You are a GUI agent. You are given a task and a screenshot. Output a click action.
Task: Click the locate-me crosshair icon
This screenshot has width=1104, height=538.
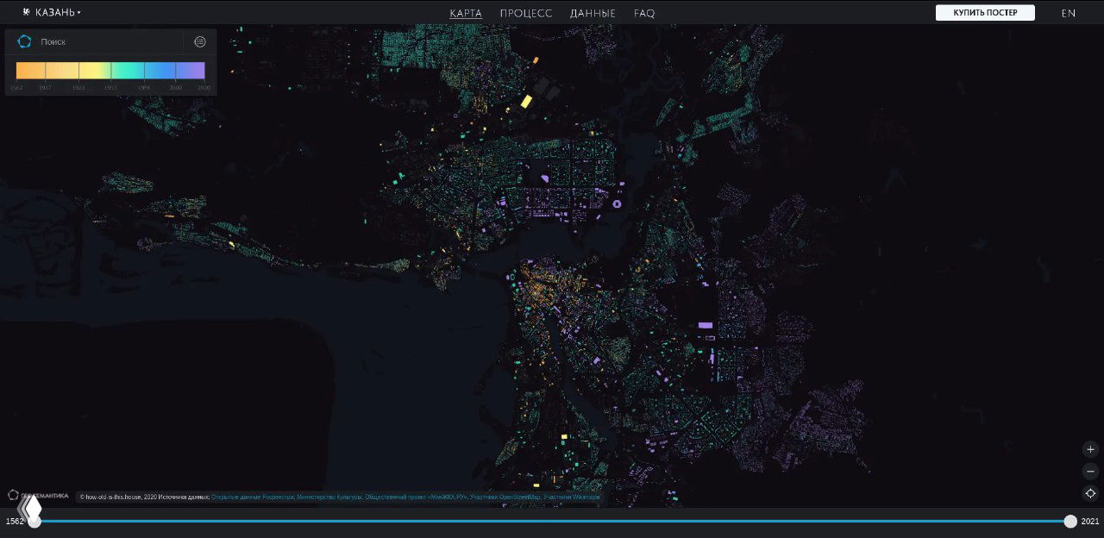1090,493
